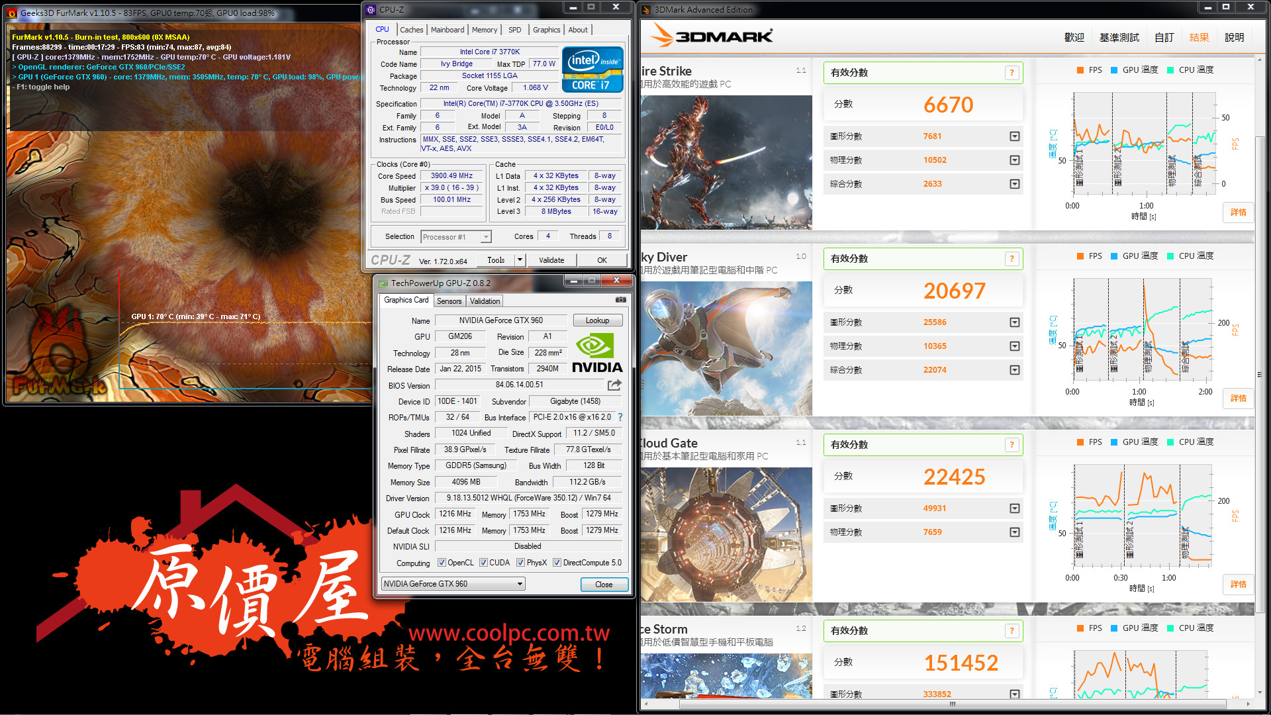
Task: Click the 3DMark vertical scrollbar
Action: [1260, 374]
